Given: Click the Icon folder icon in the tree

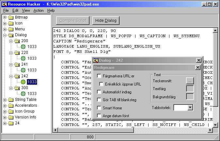Looking at the screenshot, I should [x=11, y=23].
